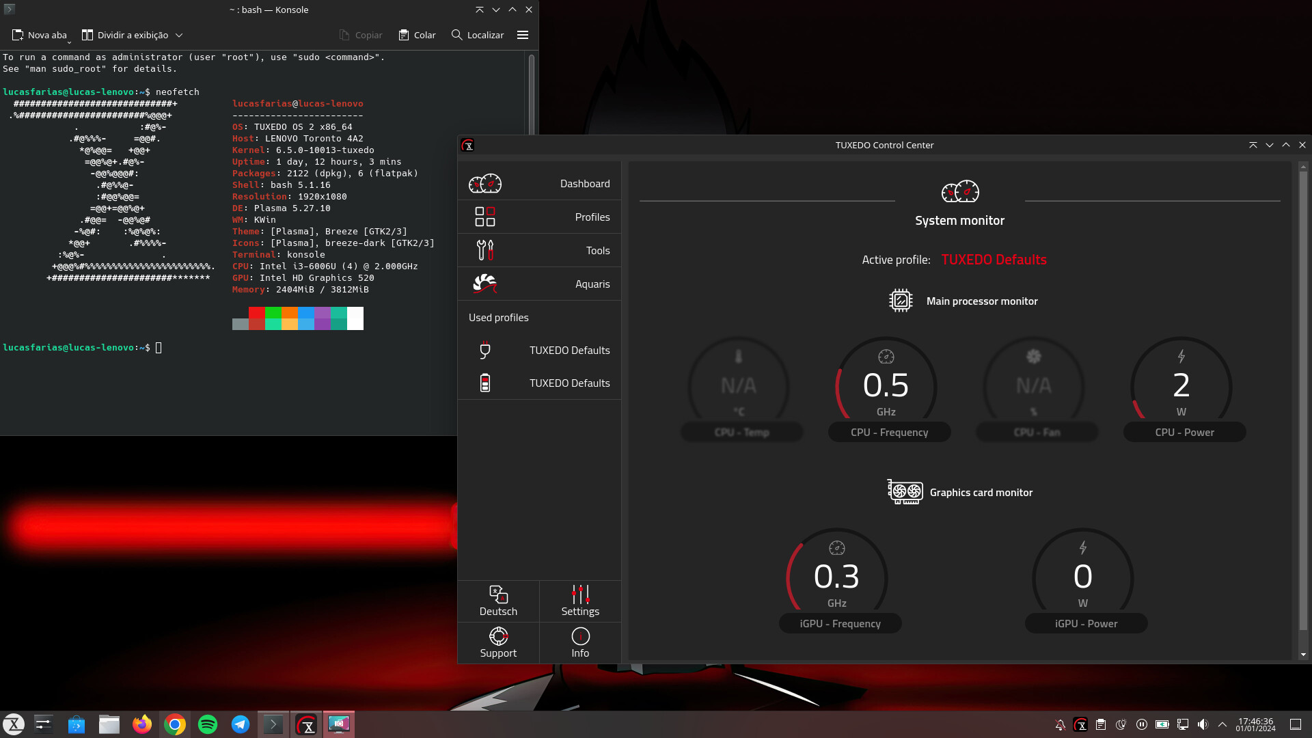Click Colar in Konsole toolbar
This screenshot has width=1312, height=738.
(x=417, y=35)
